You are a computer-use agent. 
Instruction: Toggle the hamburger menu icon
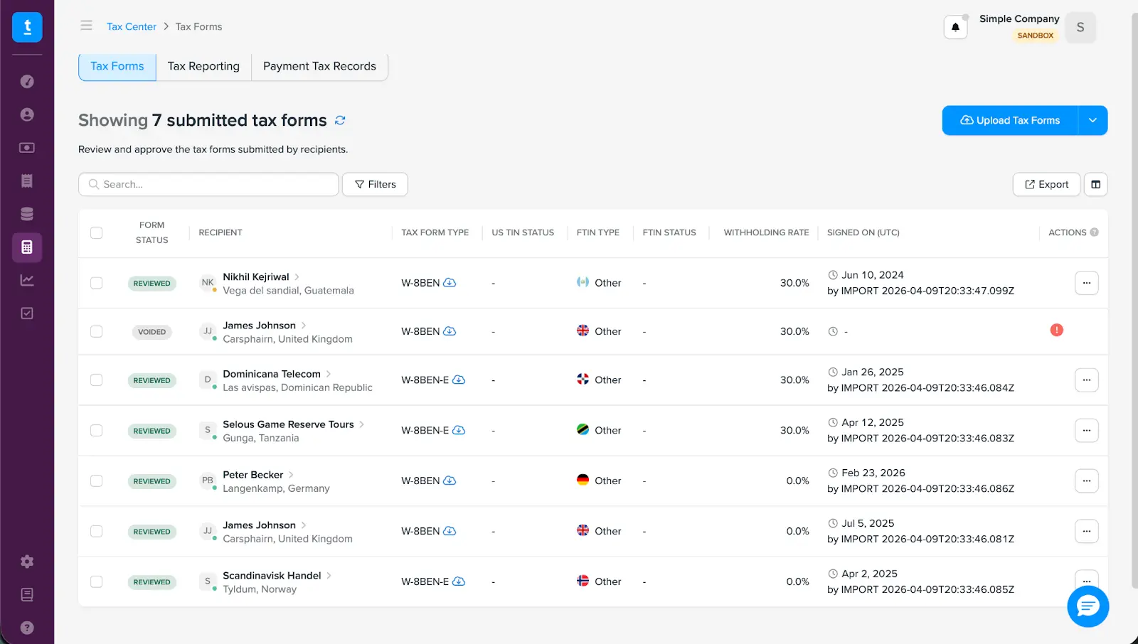point(86,26)
